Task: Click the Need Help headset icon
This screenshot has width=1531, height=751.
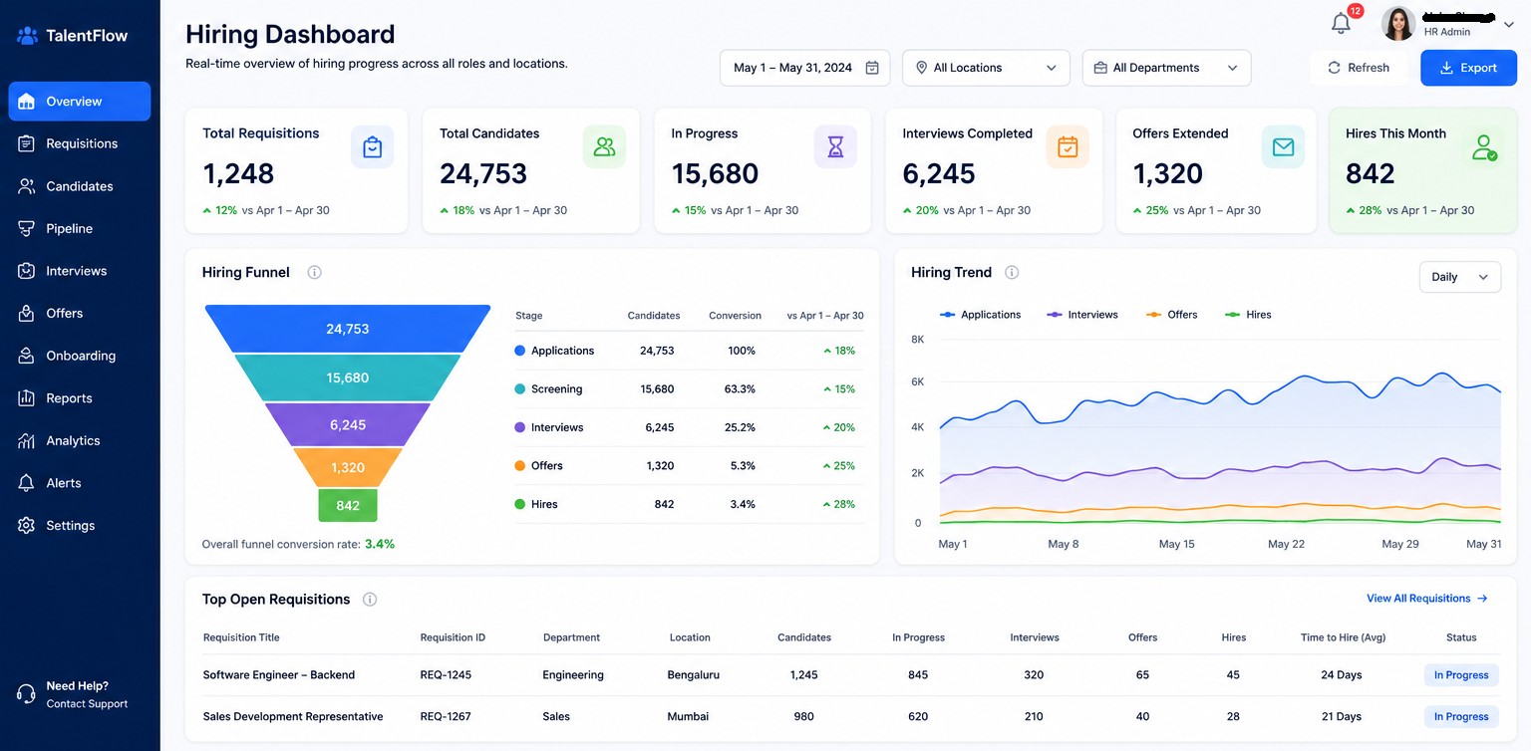Action: [27, 694]
